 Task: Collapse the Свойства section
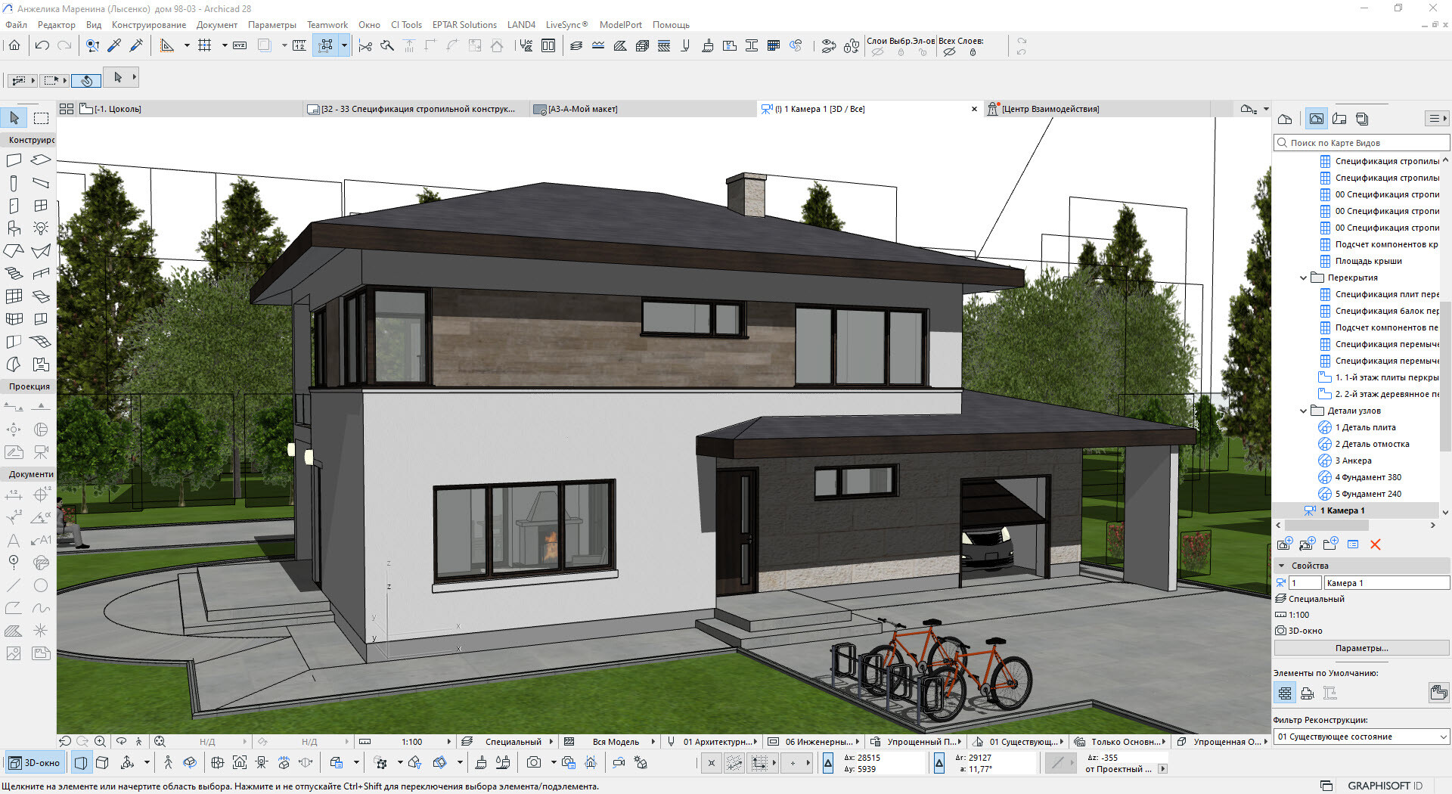coord(1281,566)
